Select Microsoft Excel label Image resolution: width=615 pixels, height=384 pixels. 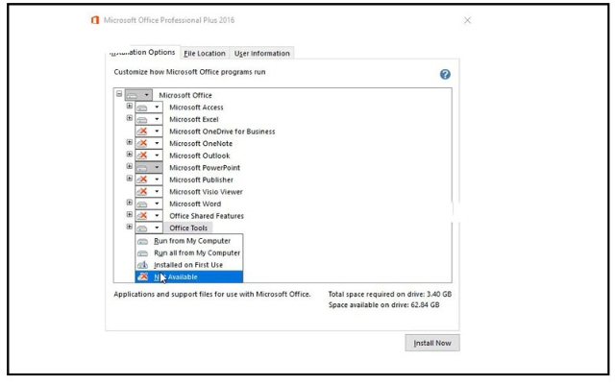tap(194, 119)
